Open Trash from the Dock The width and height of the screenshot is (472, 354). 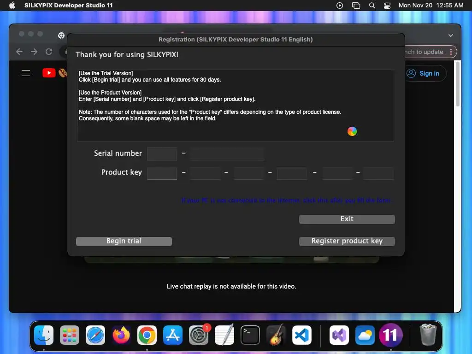(x=428, y=335)
